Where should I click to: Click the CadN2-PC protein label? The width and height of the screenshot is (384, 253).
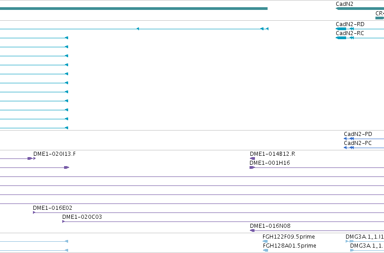pyautogui.click(x=357, y=143)
